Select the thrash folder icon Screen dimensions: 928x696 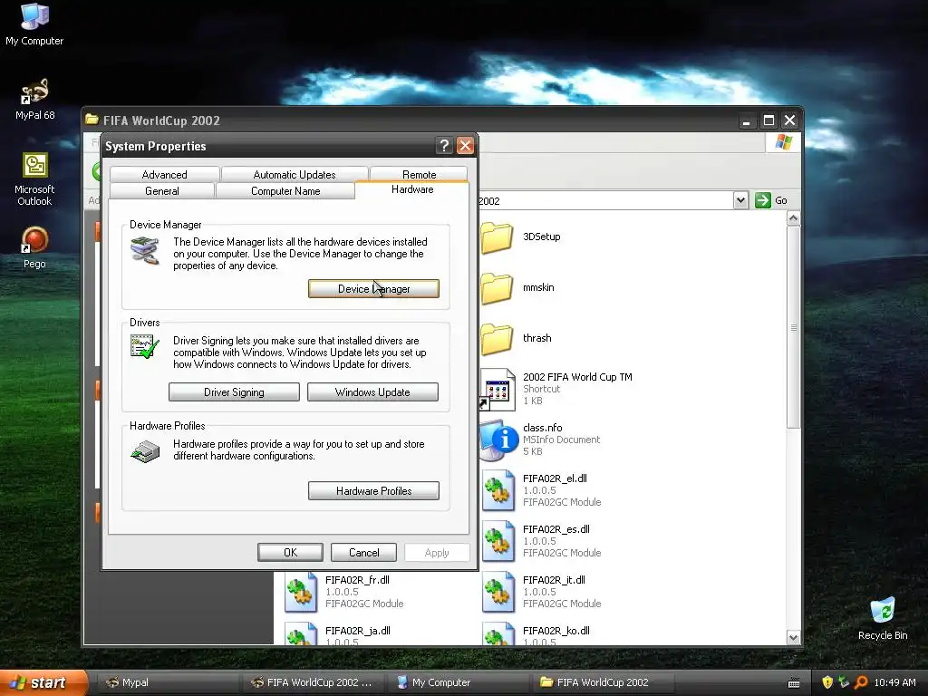[497, 340]
